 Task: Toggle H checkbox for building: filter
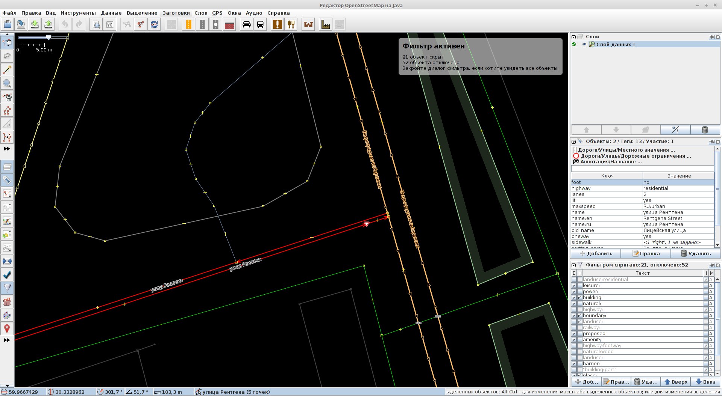[x=579, y=298]
